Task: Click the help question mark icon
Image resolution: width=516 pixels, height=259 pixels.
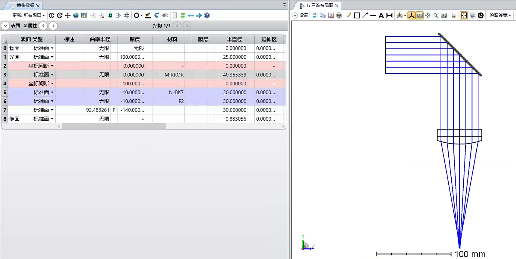Action: pyautogui.click(x=207, y=16)
